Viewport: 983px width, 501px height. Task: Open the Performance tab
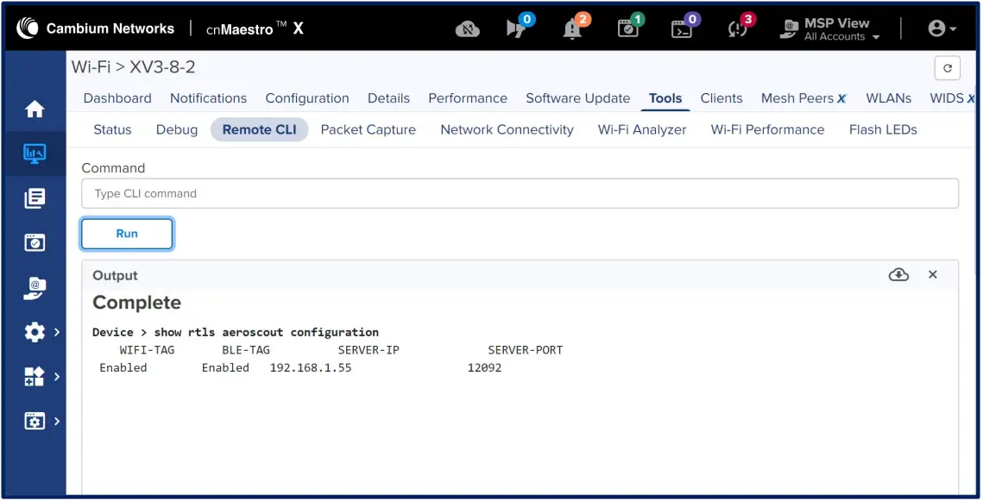[x=468, y=98]
